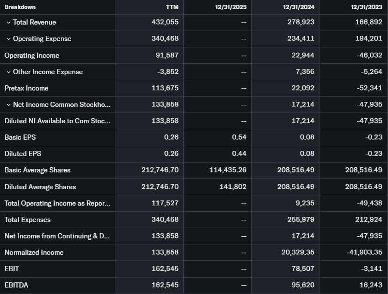Click the TTM column header
Viewport: 388px width, 294px height.
172,7
